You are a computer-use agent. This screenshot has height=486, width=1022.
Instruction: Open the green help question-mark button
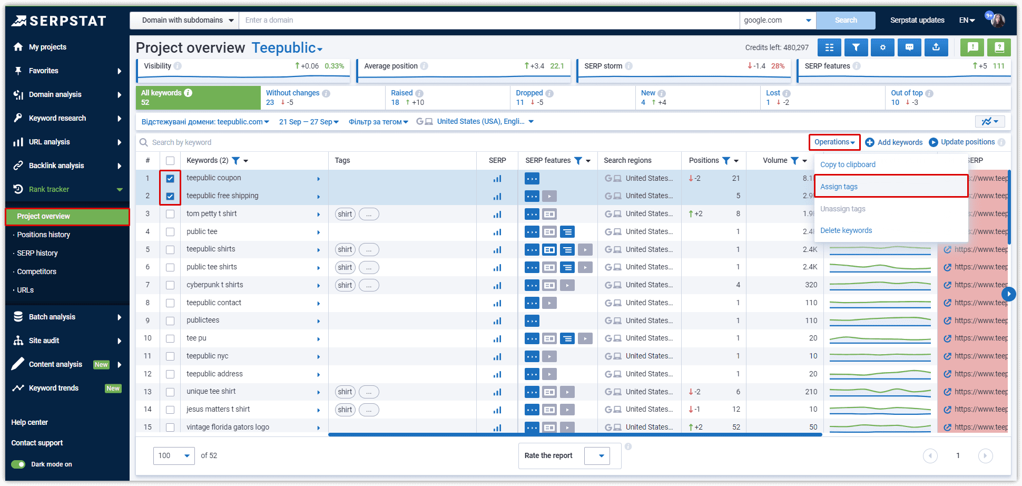point(999,47)
